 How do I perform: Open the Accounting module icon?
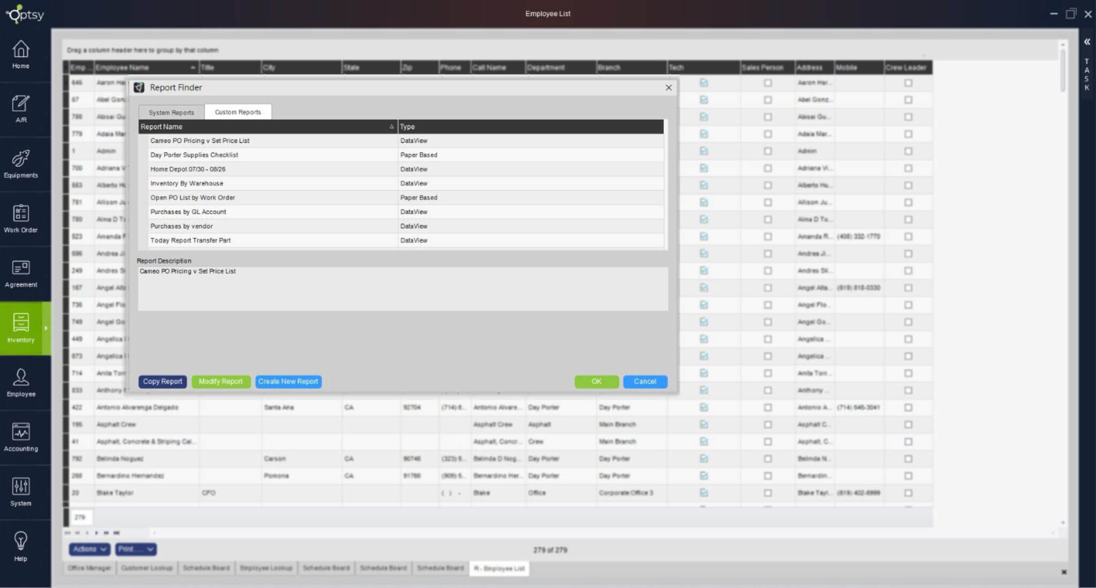pyautogui.click(x=21, y=437)
